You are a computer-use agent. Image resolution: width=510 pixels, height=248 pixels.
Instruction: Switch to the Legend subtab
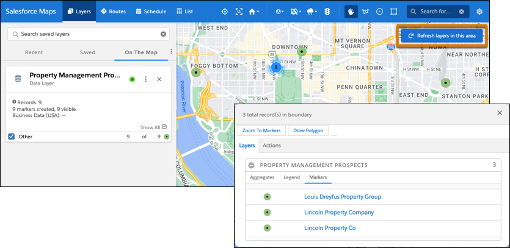pos(292,177)
